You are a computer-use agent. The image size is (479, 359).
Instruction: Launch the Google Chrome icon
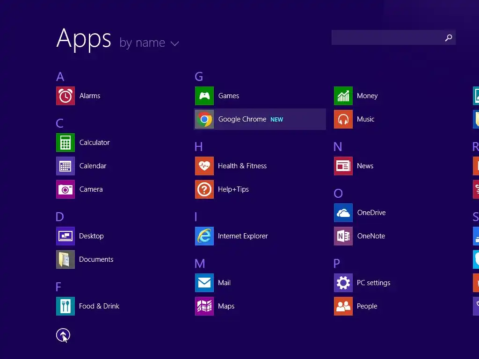[x=204, y=119]
